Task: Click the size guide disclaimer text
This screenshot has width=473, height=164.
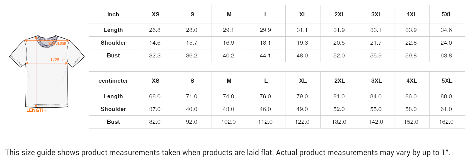Action: click(x=227, y=153)
